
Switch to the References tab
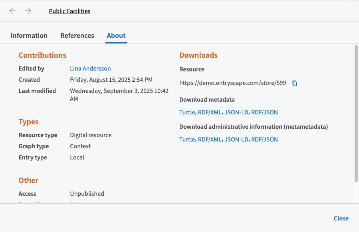tap(77, 35)
